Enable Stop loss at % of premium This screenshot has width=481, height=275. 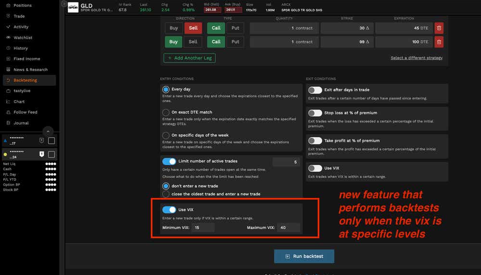point(315,113)
